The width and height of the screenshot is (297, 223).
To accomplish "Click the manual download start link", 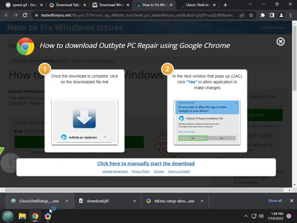I will point(146,163).
